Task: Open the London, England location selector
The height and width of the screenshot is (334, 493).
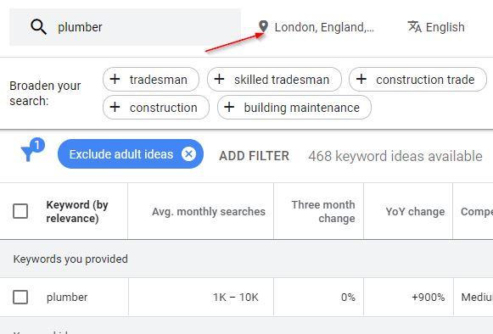Action: click(x=316, y=27)
